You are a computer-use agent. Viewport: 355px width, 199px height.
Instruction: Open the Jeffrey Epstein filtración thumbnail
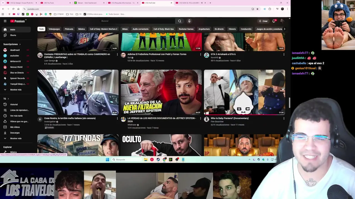click(161, 92)
